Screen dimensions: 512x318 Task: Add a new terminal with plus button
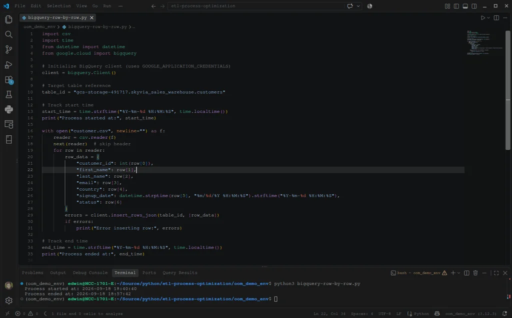(x=453, y=273)
